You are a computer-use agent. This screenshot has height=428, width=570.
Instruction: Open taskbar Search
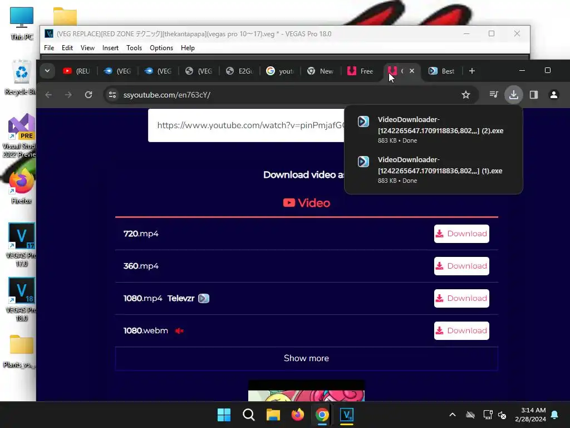[x=249, y=415]
